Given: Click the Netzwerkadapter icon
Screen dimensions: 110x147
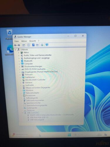Looking at the screenshot, I should [x=24, y=93].
